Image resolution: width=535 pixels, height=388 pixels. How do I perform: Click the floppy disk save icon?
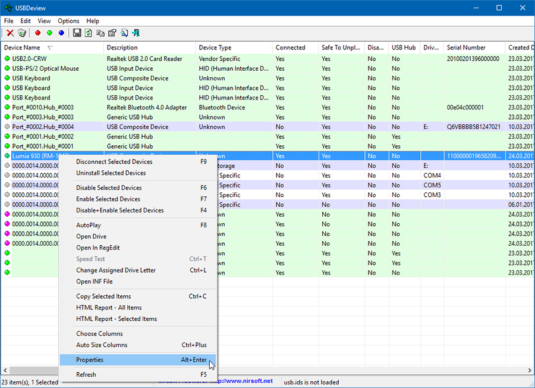pos(77,33)
